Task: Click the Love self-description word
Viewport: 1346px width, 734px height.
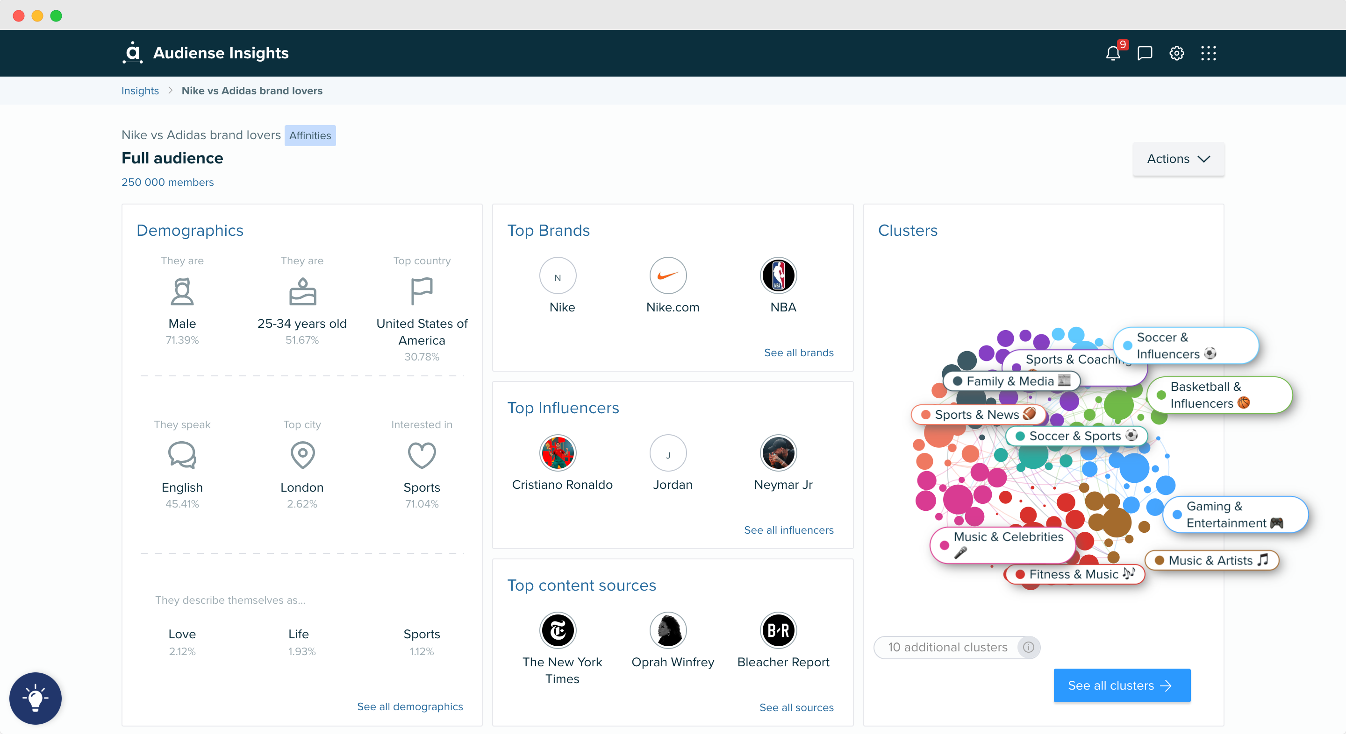Action: click(182, 634)
